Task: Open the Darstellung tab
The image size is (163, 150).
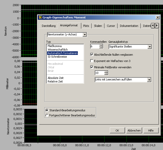Action: click(x=49, y=26)
